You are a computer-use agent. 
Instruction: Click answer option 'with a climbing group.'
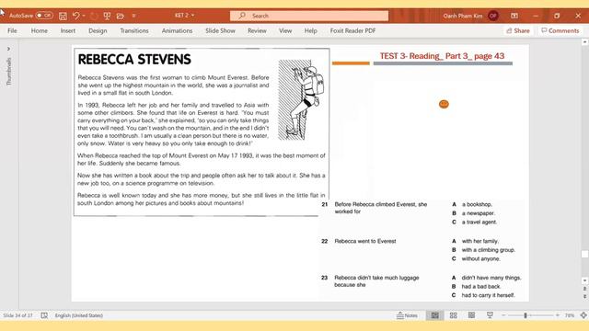click(489, 250)
